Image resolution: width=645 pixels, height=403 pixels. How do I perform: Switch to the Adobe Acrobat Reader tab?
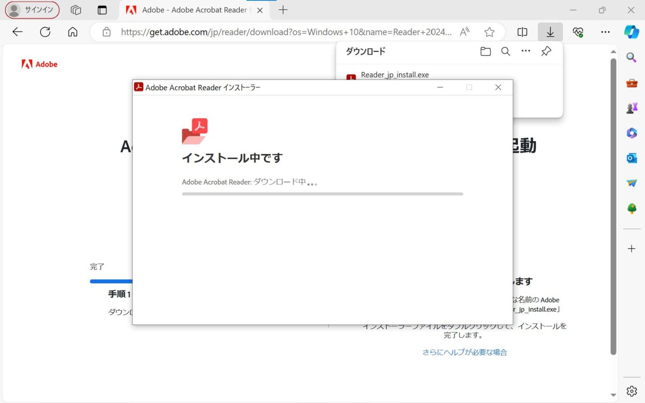point(193,10)
